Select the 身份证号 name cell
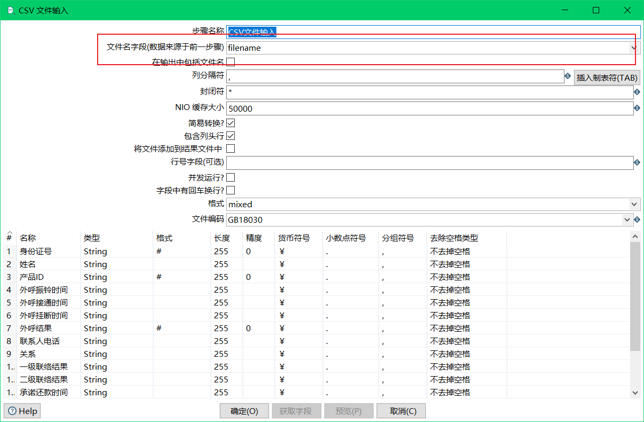Screen dimensions: 644x422 click(x=49, y=251)
